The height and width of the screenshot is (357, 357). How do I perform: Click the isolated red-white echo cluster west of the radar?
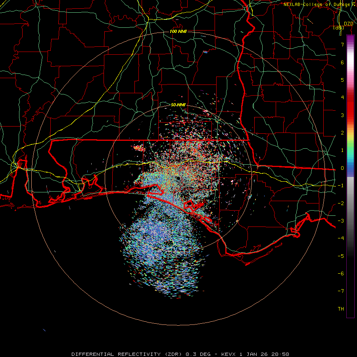point(139,148)
